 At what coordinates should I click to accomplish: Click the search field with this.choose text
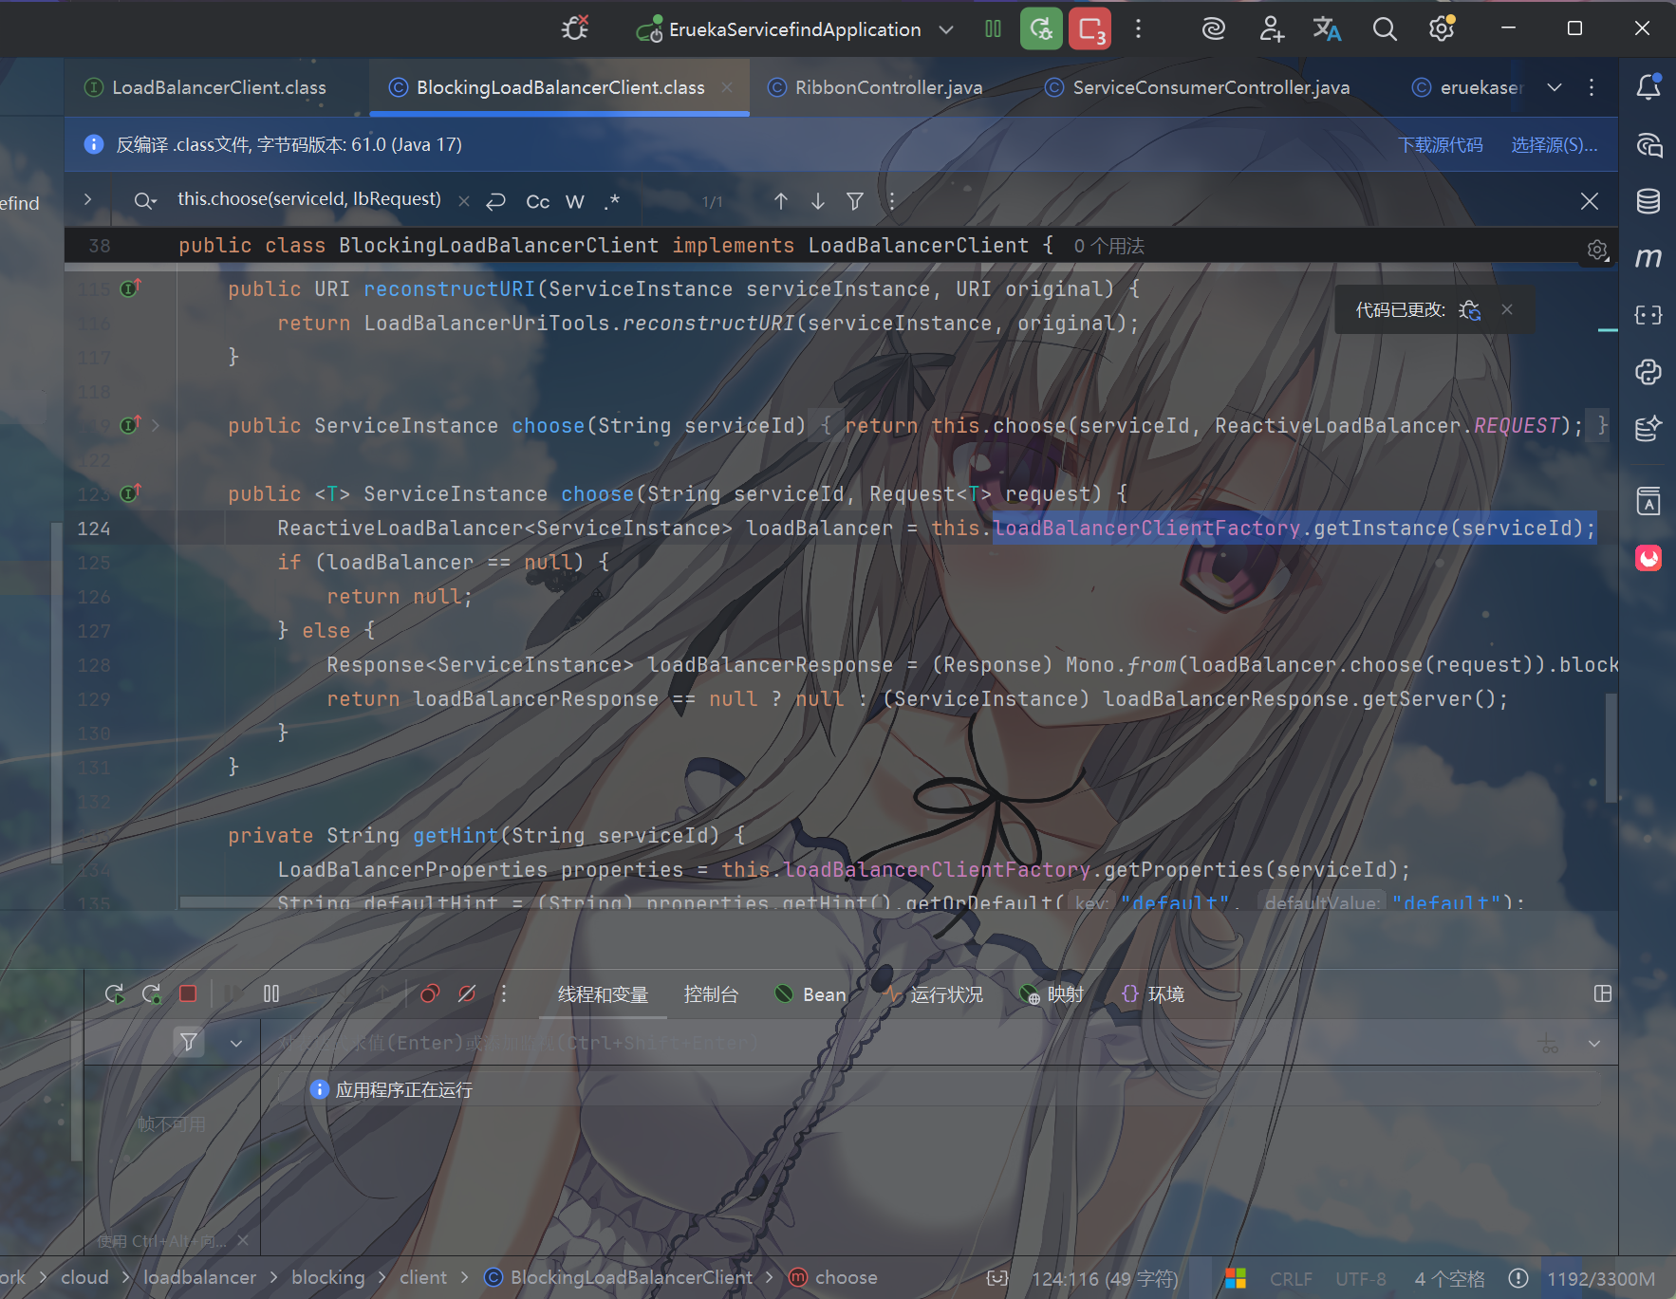coord(309,199)
